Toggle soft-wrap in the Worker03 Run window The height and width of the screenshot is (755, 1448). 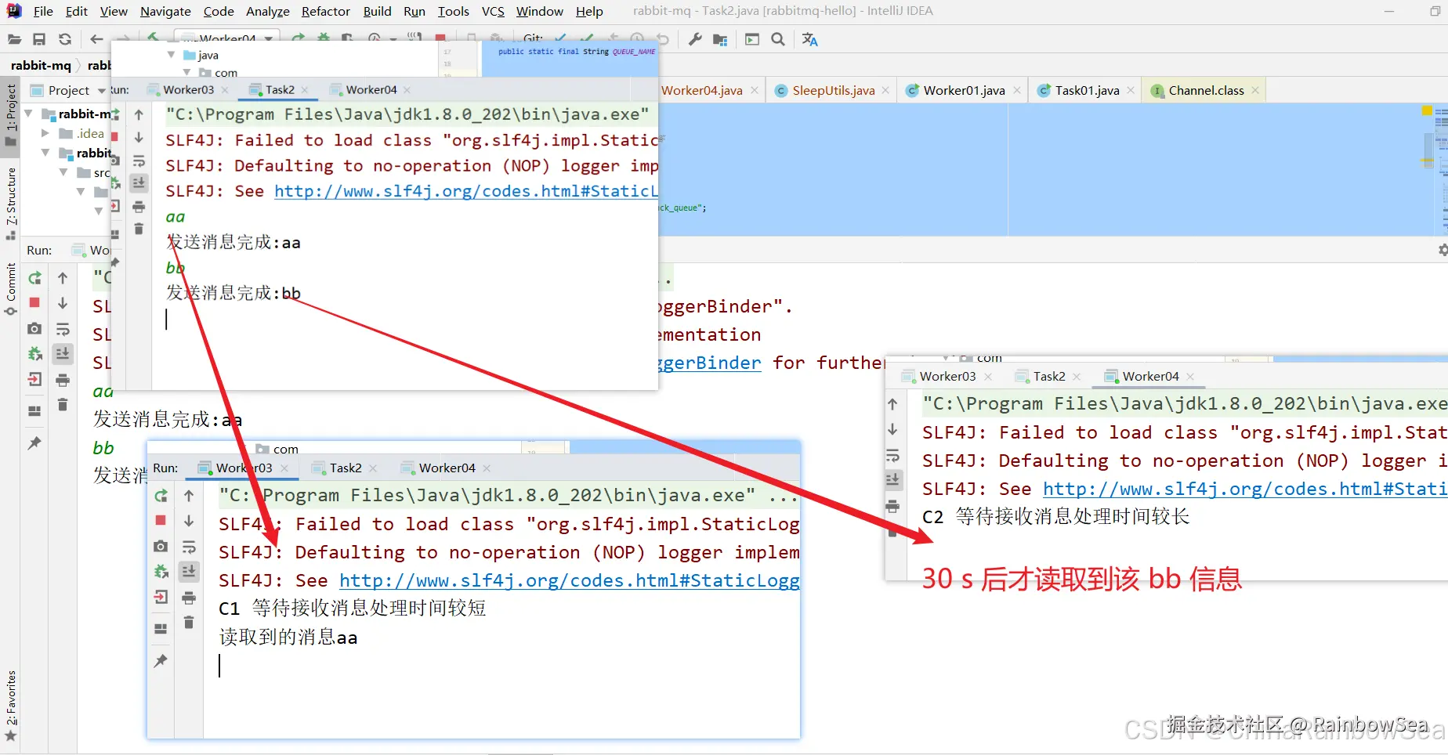[x=189, y=547]
